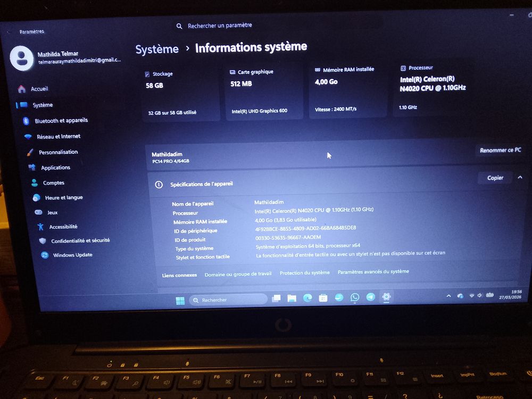Click the Mathilda Telmar profile avatar

[22, 58]
